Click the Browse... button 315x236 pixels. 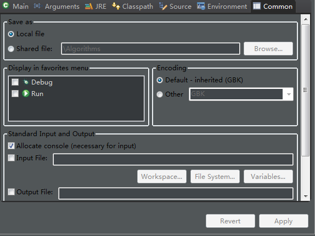[x=268, y=49]
